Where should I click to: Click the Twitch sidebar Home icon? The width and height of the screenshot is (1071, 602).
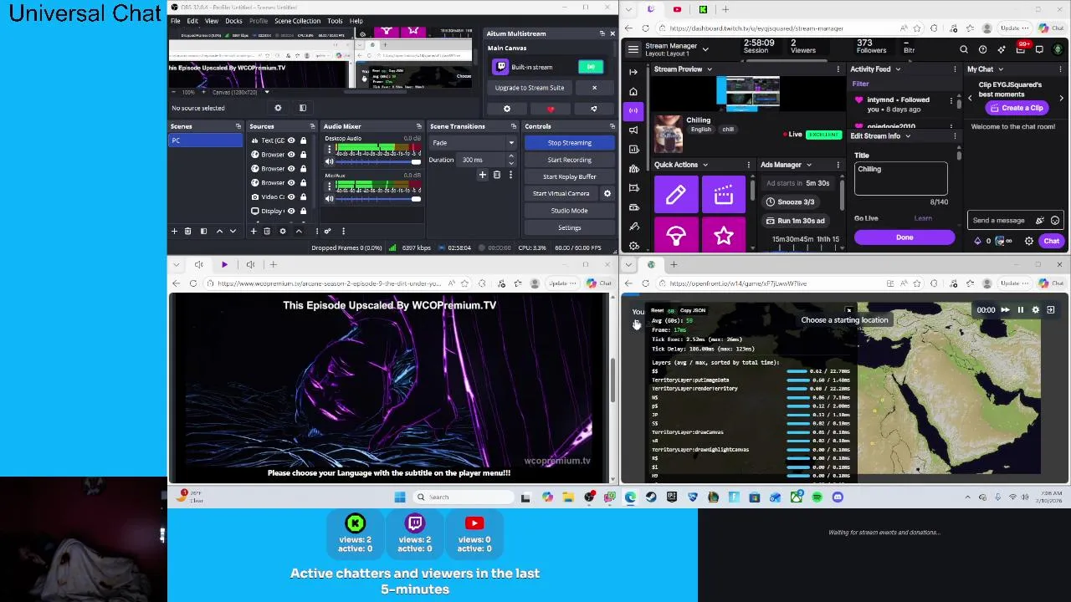click(x=633, y=90)
